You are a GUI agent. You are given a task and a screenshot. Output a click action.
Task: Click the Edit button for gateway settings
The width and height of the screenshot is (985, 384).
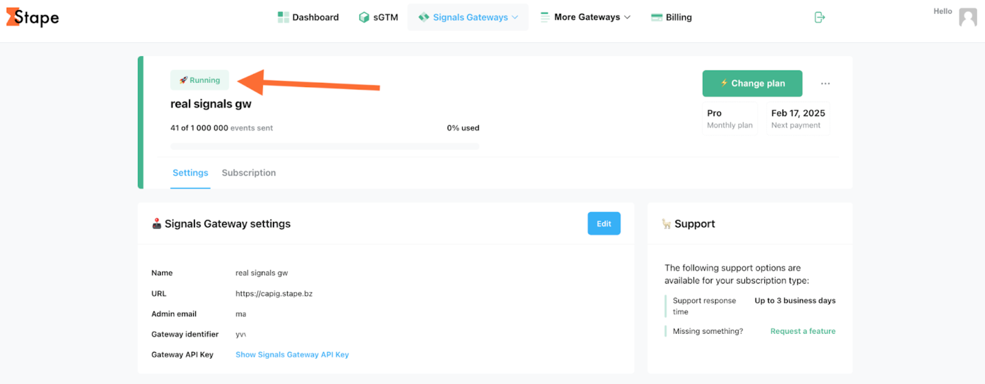pos(604,223)
